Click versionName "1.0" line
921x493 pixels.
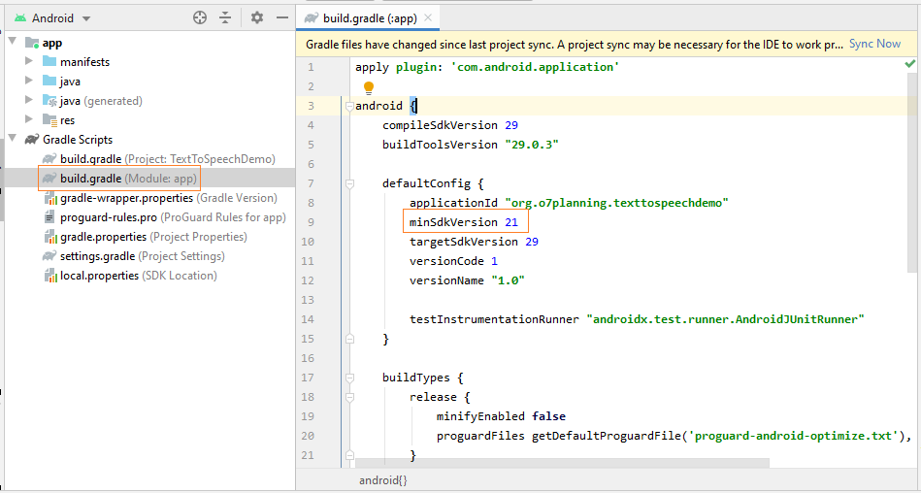tap(467, 280)
